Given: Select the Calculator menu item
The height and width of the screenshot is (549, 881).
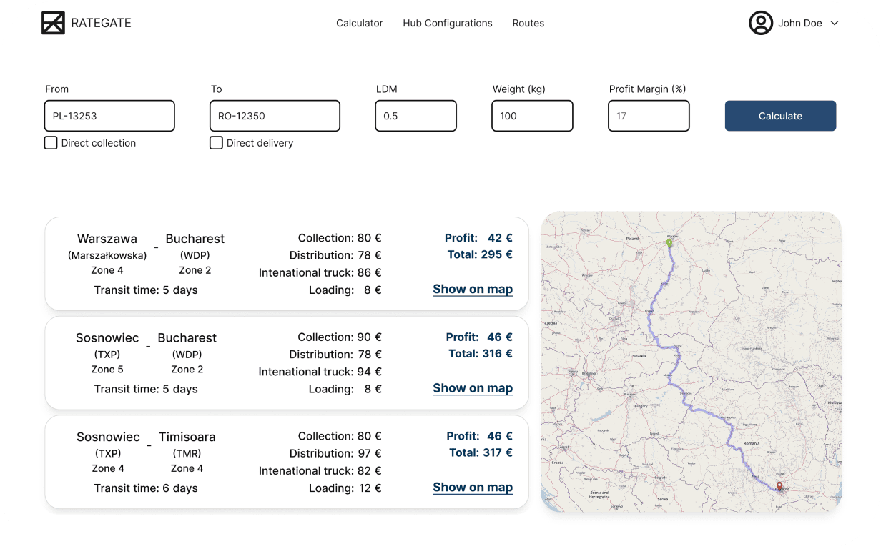Looking at the screenshot, I should [x=359, y=23].
